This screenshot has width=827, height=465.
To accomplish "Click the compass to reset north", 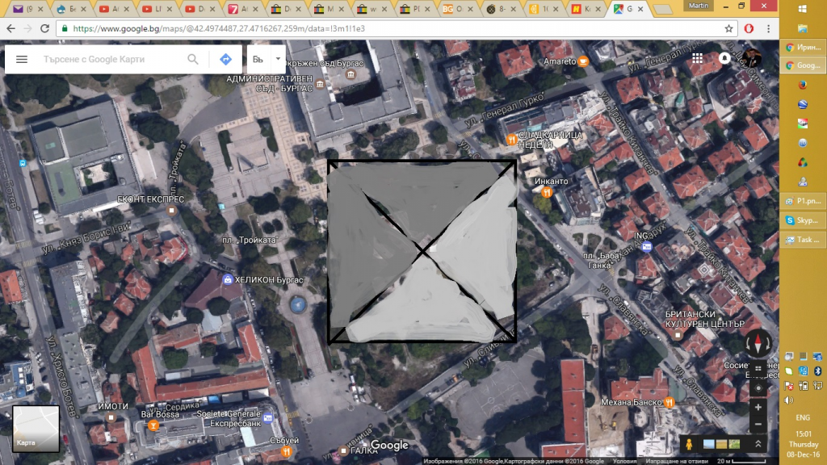I will [x=758, y=343].
